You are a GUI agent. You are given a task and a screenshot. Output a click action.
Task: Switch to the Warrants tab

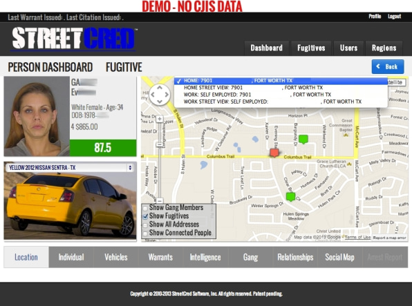click(160, 257)
